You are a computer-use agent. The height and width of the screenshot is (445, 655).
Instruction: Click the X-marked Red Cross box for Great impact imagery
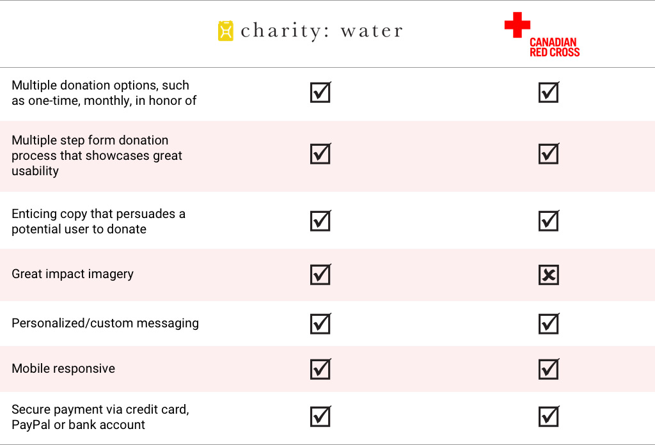tap(549, 275)
